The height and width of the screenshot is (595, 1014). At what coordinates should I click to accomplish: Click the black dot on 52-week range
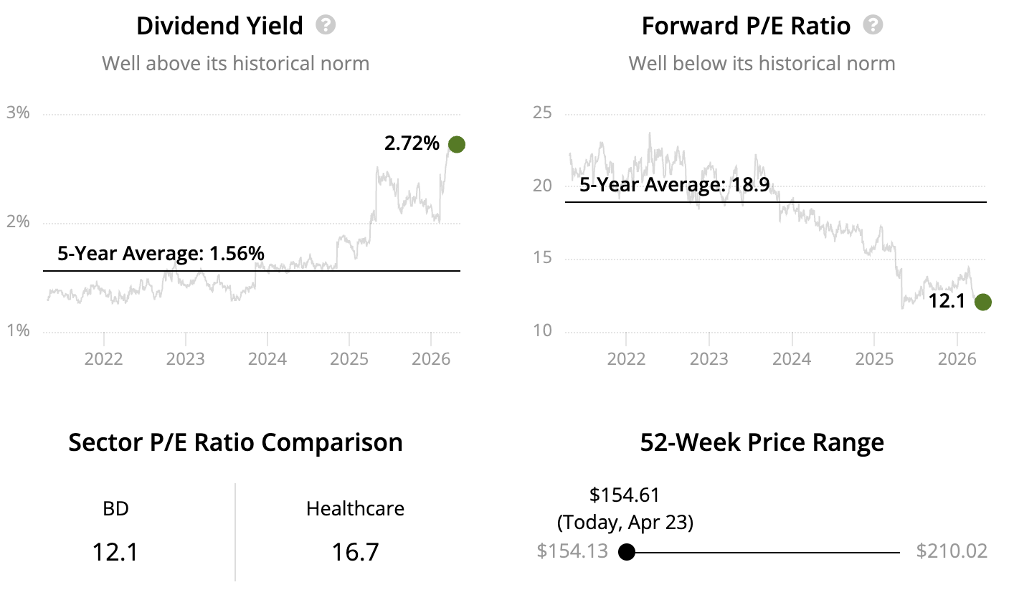(x=627, y=552)
